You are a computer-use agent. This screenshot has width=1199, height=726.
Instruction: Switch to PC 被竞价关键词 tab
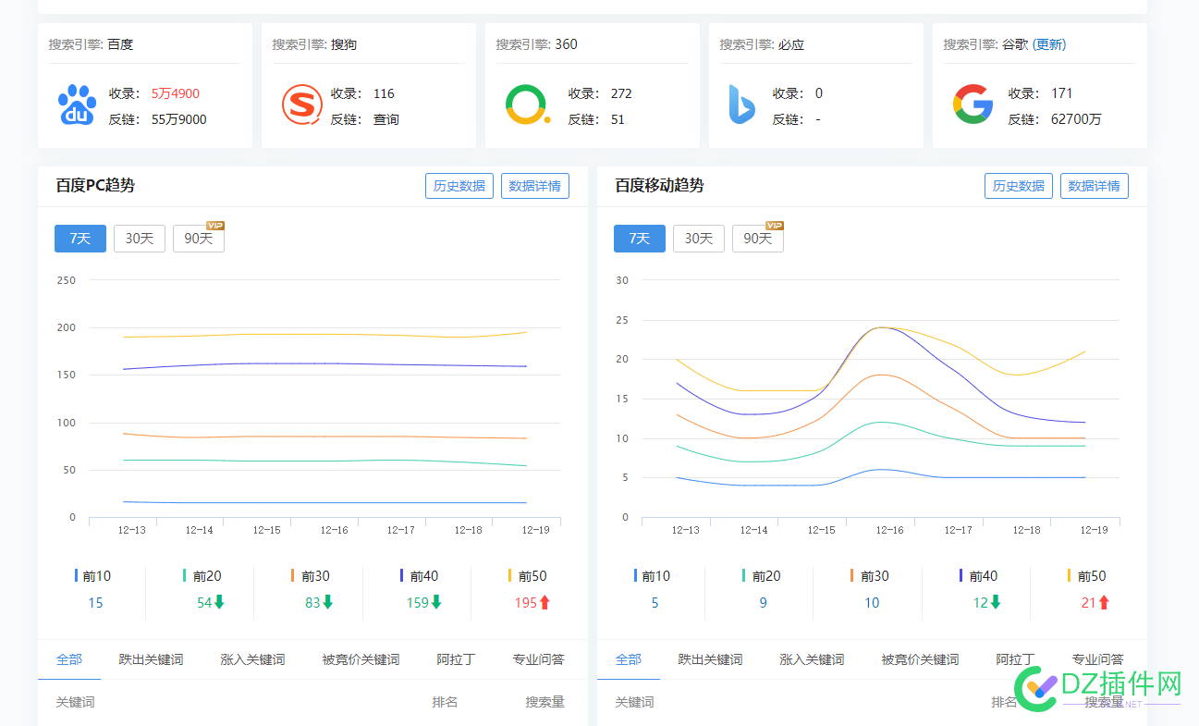click(x=361, y=659)
